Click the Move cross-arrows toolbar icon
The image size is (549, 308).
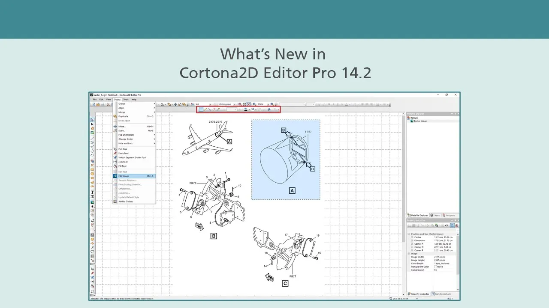tap(175, 104)
